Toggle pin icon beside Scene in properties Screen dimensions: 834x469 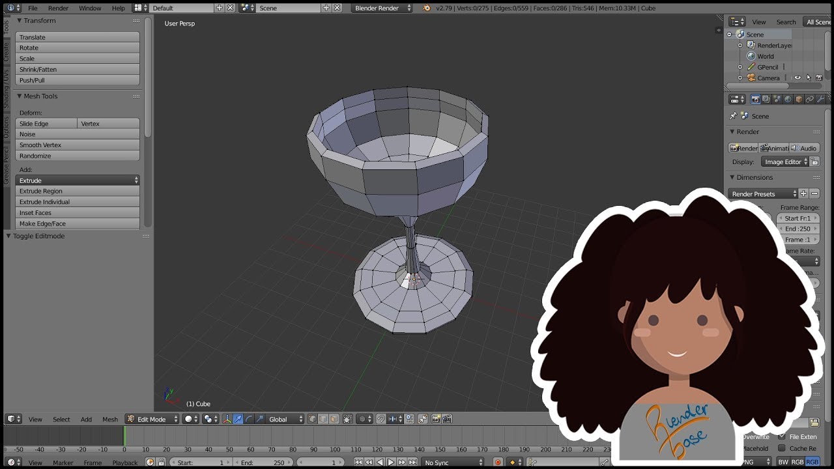[733, 116]
